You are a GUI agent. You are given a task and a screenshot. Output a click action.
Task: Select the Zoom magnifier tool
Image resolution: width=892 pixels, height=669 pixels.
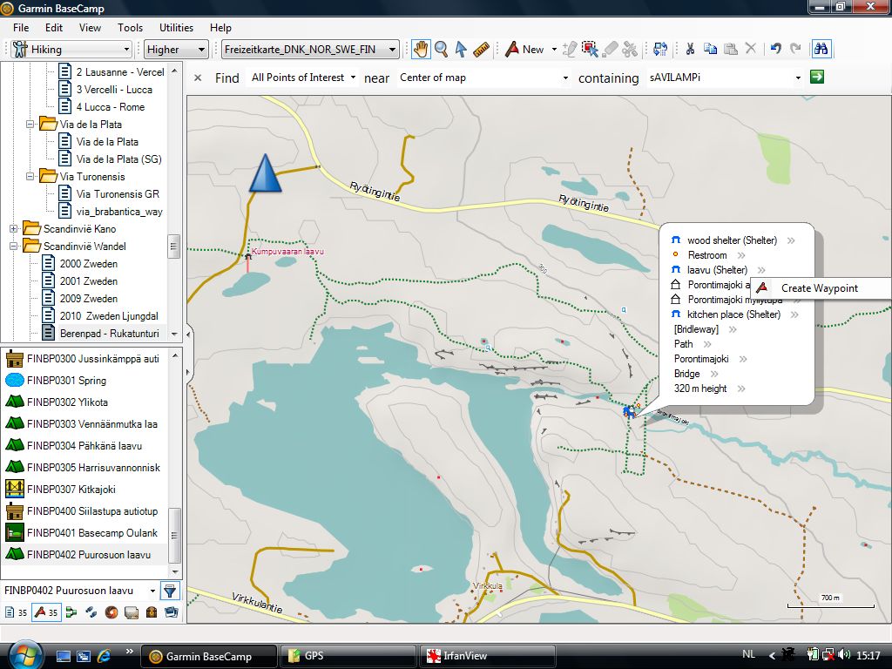[x=441, y=50]
